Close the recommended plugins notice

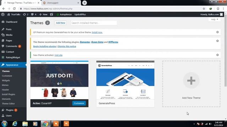pyautogui.click(x=217, y=41)
